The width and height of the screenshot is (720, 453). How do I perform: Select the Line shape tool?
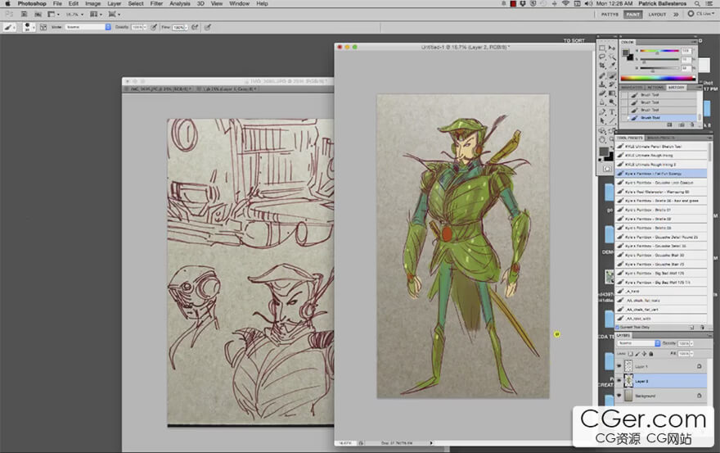click(x=612, y=121)
